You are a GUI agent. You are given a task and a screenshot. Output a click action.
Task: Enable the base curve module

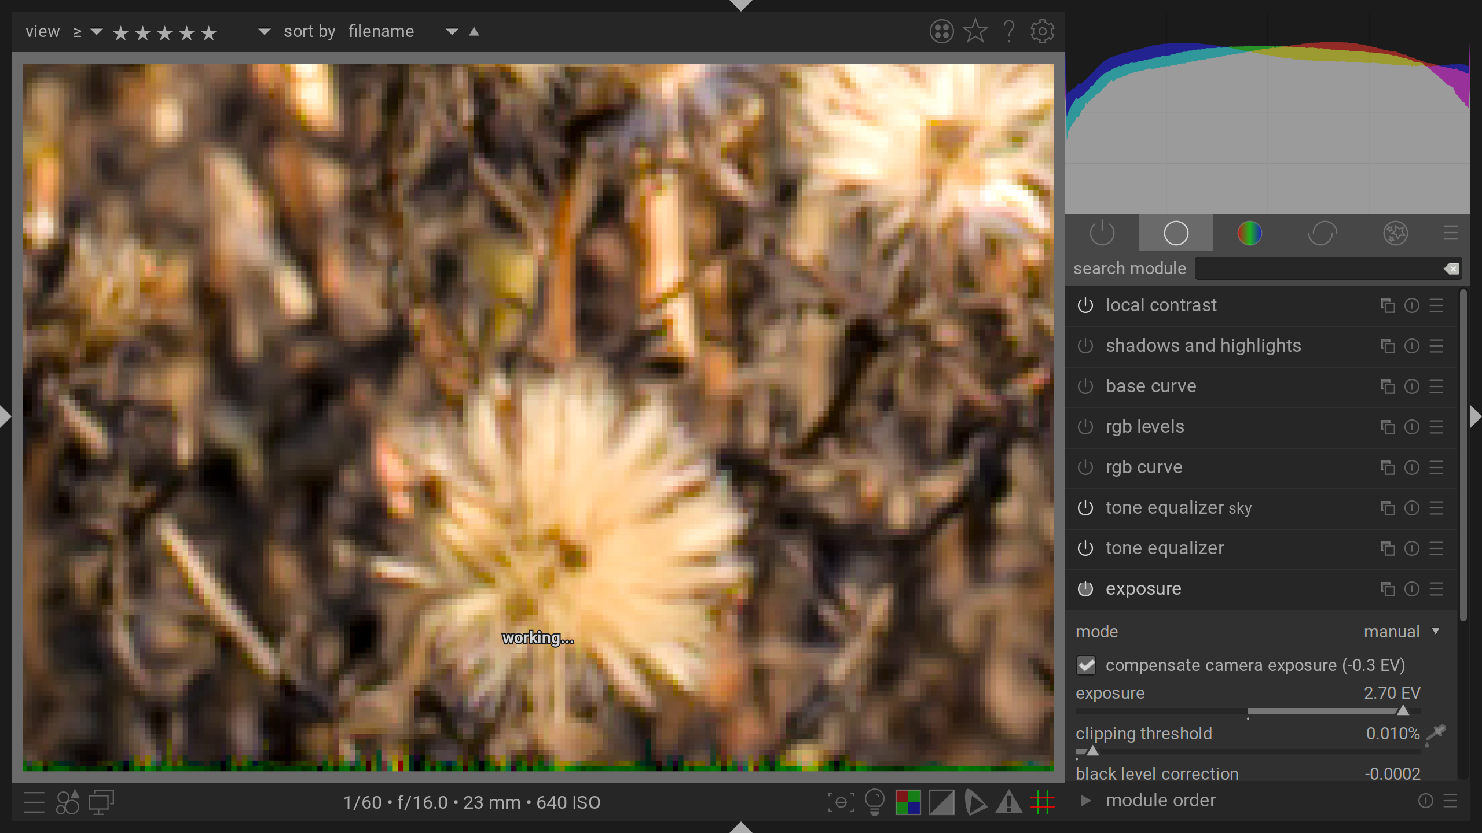click(x=1085, y=386)
